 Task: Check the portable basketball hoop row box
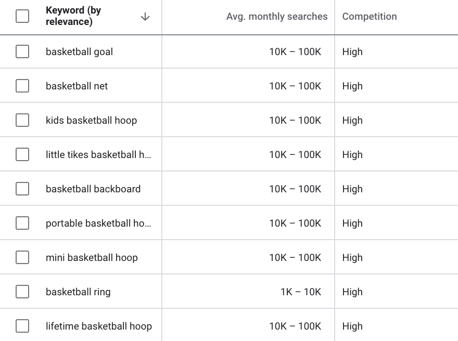(x=22, y=223)
